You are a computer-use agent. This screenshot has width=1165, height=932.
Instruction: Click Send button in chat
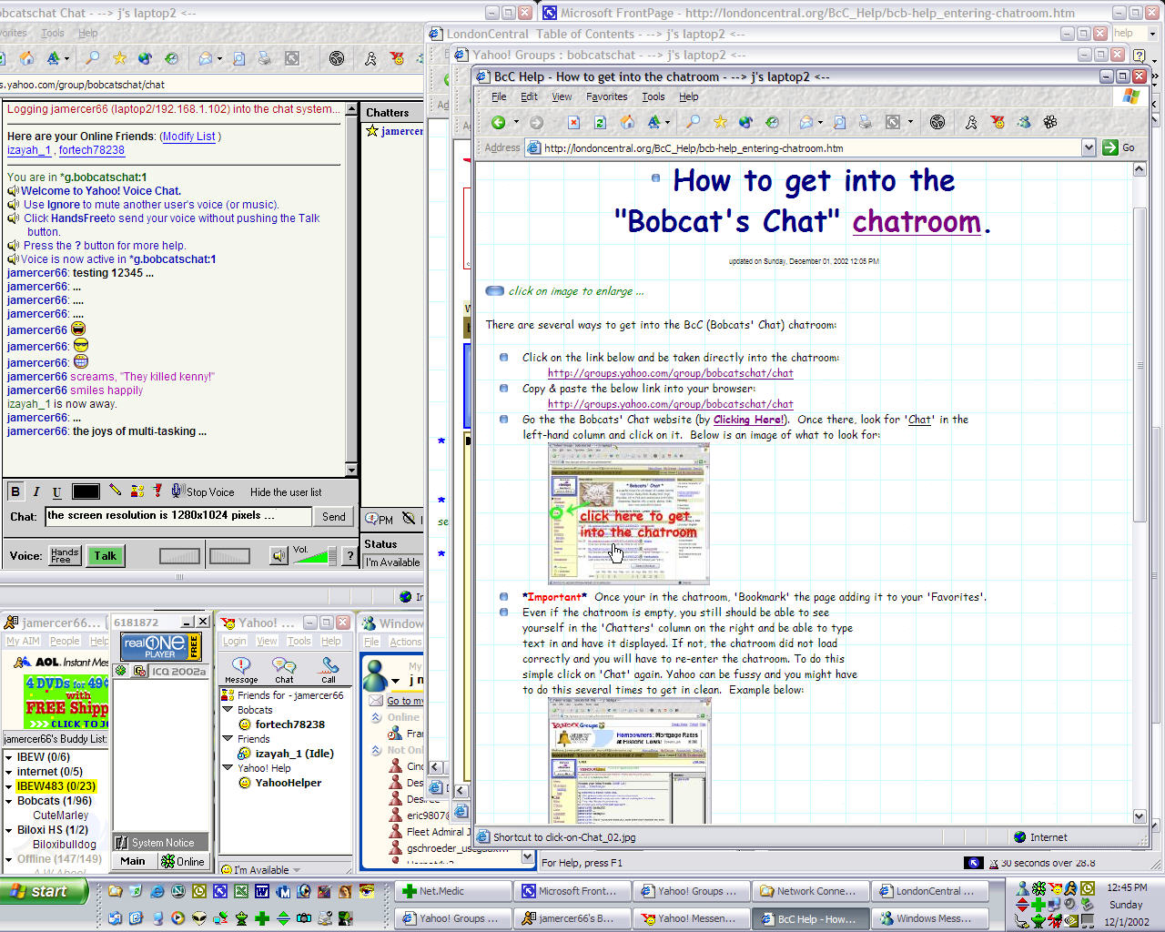coord(334,516)
